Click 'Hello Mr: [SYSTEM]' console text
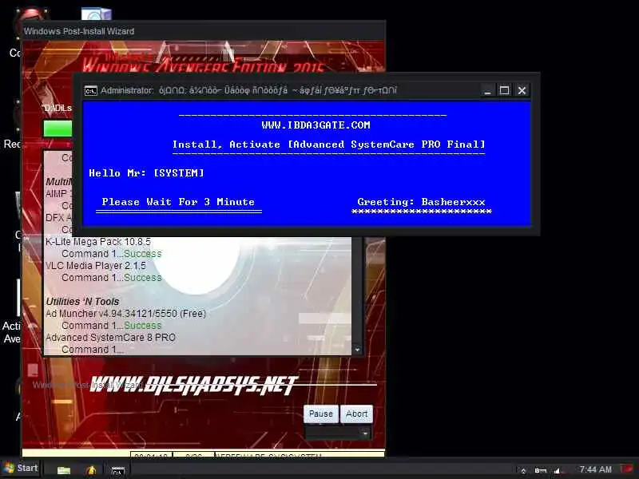 (x=146, y=173)
